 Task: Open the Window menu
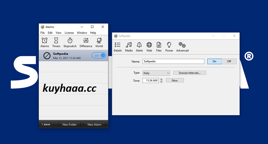82,32
